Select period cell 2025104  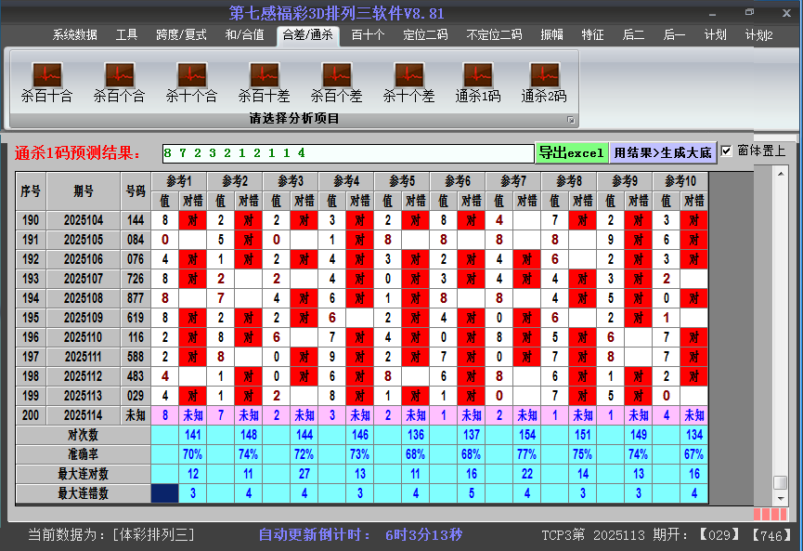tap(84, 220)
